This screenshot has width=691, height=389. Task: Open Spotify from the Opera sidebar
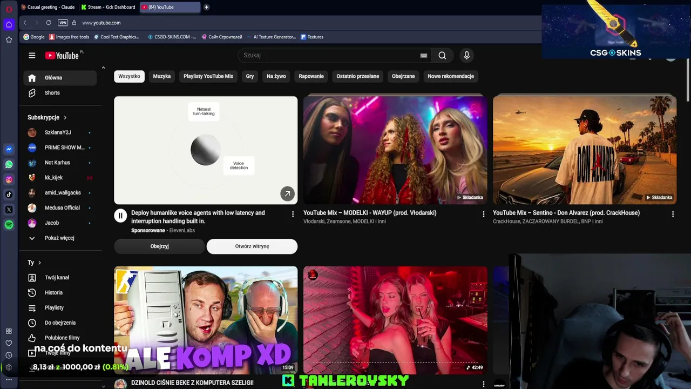[9, 225]
